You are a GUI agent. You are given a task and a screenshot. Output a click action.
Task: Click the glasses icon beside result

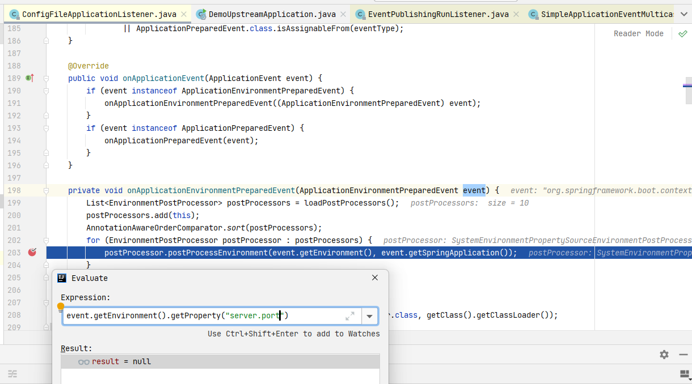83,362
